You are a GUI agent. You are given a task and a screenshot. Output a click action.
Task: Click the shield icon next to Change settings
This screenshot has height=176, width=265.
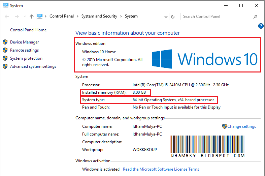tap(225, 126)
